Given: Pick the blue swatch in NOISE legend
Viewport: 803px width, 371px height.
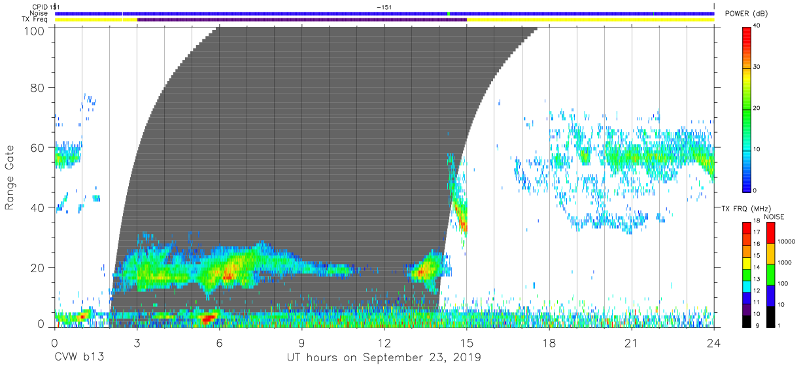Looking at the screenshot, I should (x=770, y=296).
